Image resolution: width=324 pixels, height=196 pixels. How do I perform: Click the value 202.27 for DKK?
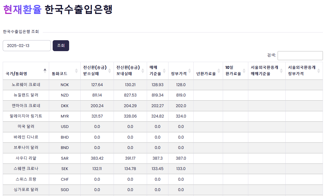click(x=157, y=106)
